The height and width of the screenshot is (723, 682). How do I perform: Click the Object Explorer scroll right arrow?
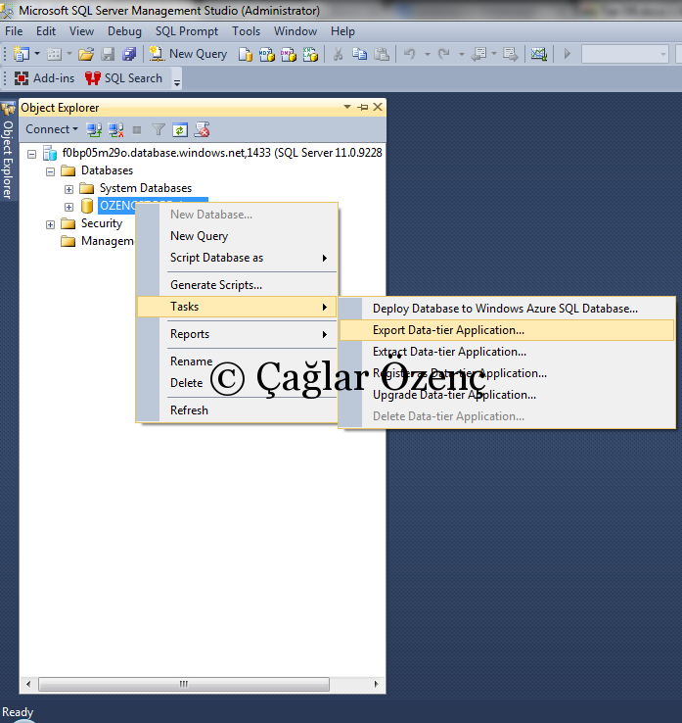(x=377, y=684)
